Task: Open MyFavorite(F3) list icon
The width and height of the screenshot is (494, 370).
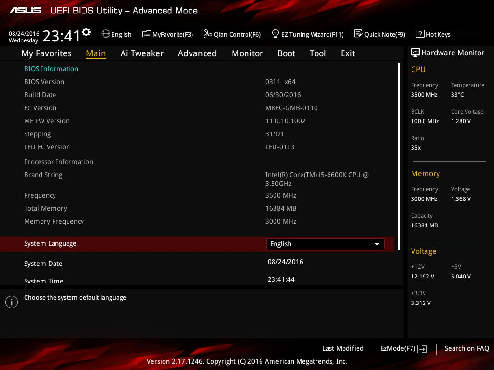Action: [147, 34]
